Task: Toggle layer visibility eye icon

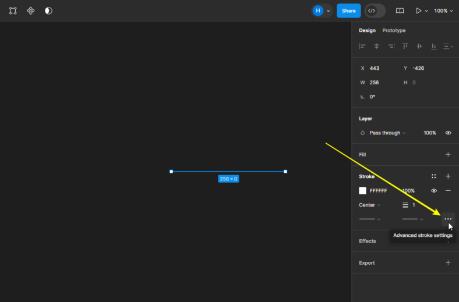Action: tap(448, 133)
